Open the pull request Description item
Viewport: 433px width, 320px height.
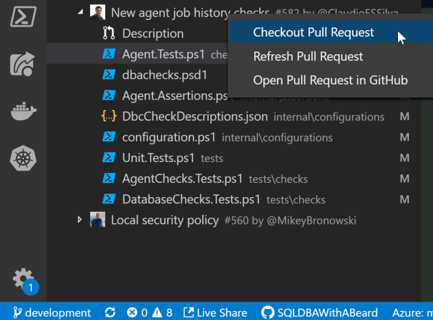153,33
